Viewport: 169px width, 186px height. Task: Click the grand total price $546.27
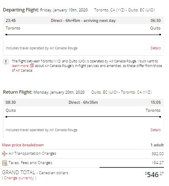[155, 175]
